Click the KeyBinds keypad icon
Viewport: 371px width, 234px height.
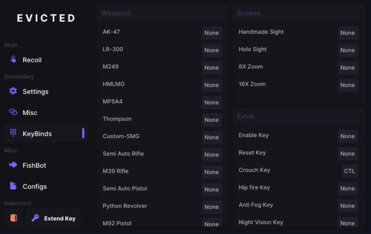13,133
